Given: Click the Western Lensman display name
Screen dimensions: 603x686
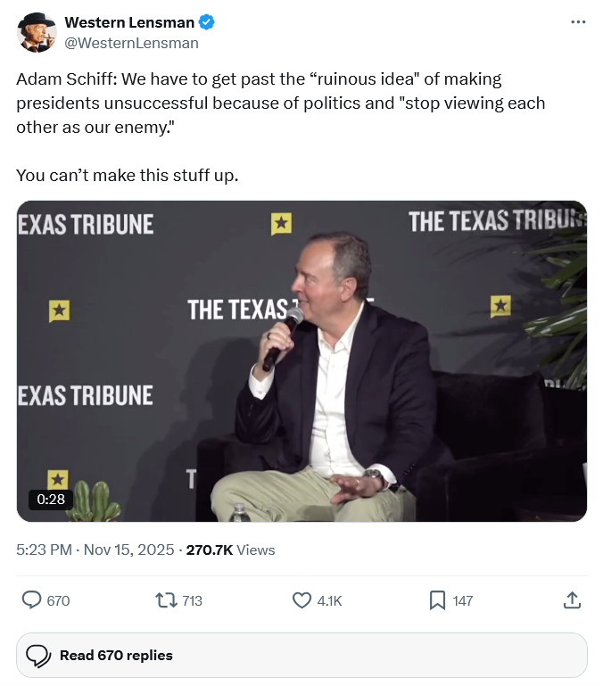Looking at the screenshot, I should coord(129,22).
